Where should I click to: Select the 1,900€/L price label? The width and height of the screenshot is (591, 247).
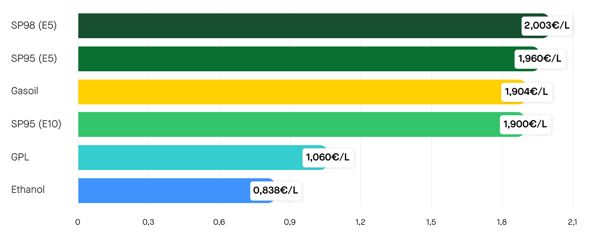click(x=525, y=124)
